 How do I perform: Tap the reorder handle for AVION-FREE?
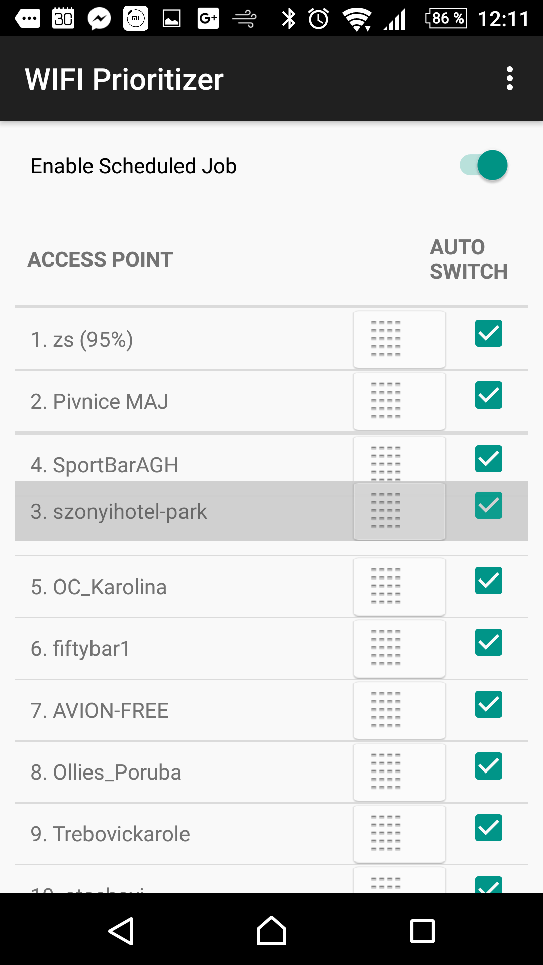pos(400,710)
